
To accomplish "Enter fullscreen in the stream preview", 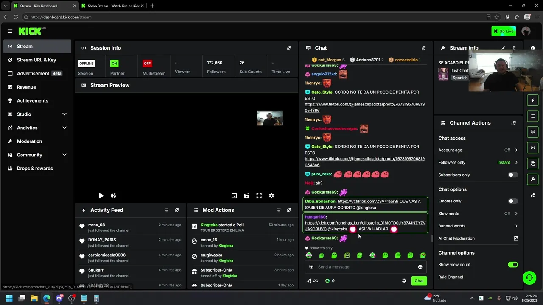I will [259, 196].
